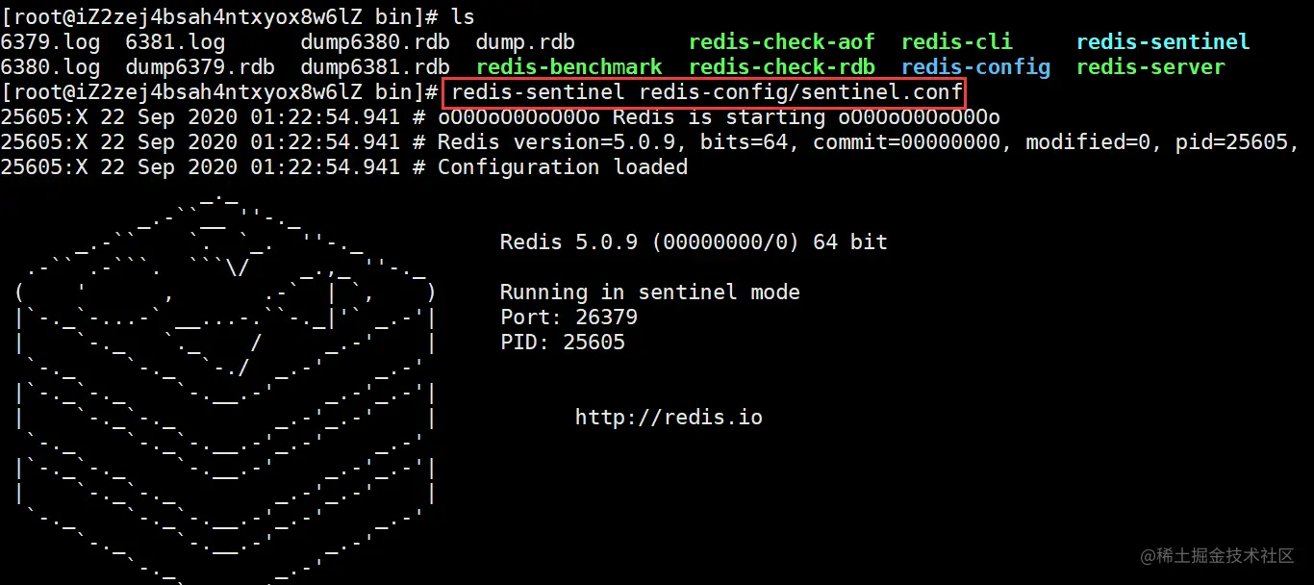The width and height of the screenshot is (1314, 585).
Task: Select the redis-benchmark executable name
Action: click(x=569, y=67)
